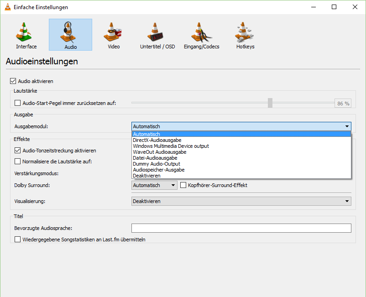Choose WaveOut Audioausgabe option
Screen dimensions: 366x297
point(241,152)
